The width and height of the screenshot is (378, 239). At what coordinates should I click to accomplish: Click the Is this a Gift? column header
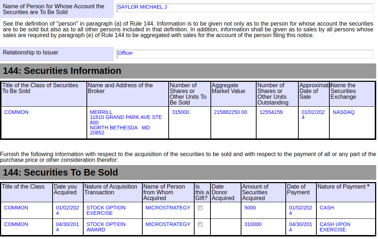pyautogui.click(x=202, y=192)
